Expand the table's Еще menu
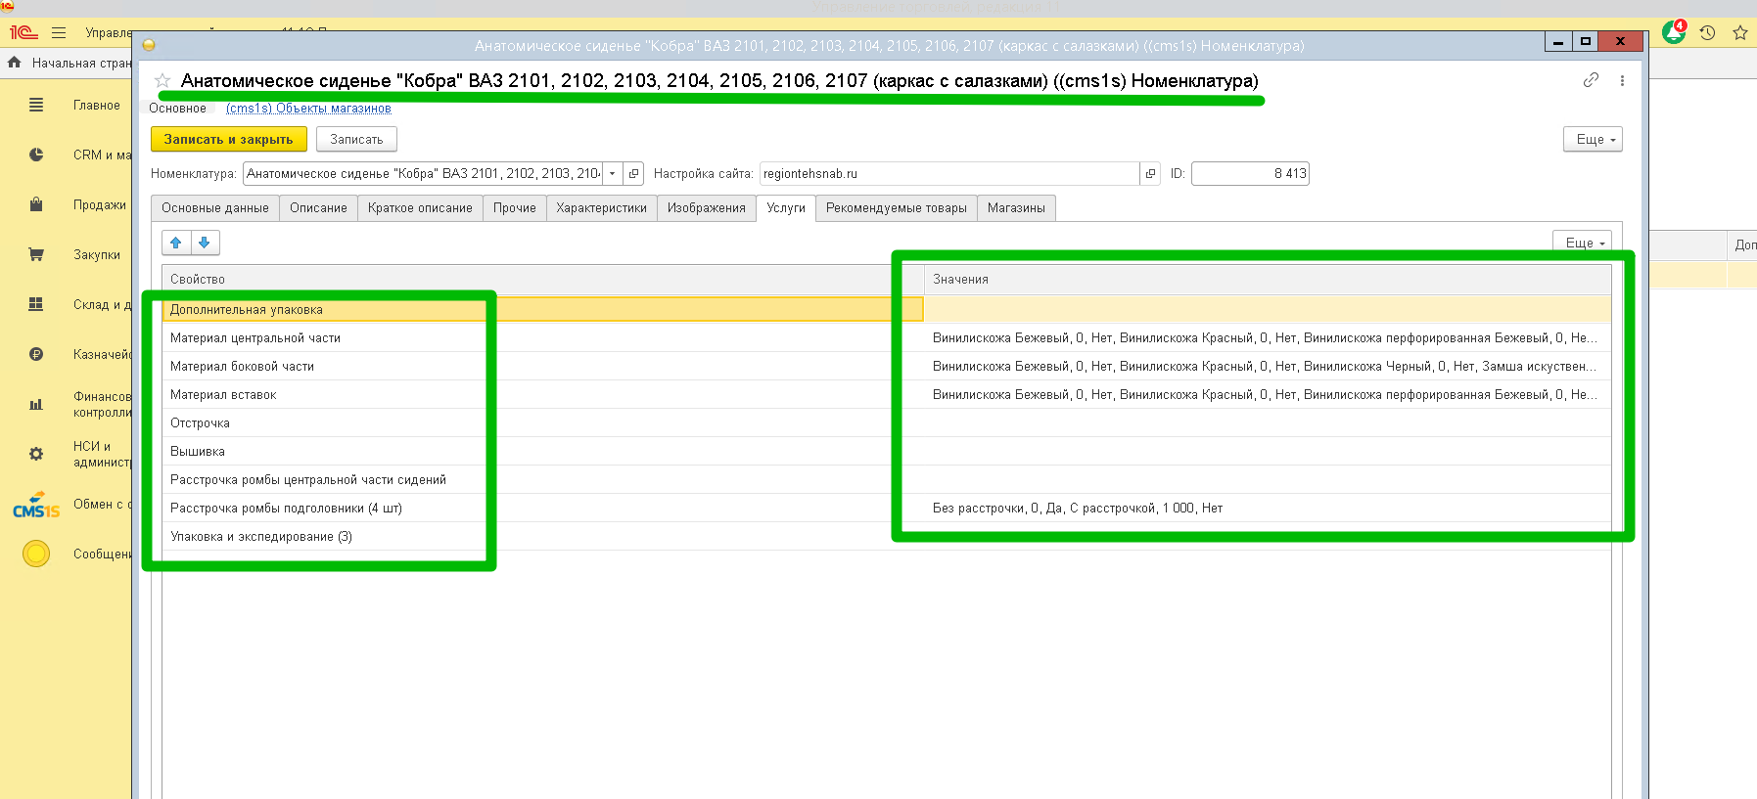The image size is (1757, 799). tap(1582, 243)
